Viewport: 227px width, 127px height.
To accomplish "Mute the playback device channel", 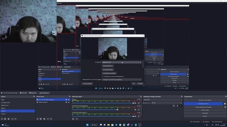I will click(x=135, y=110).
